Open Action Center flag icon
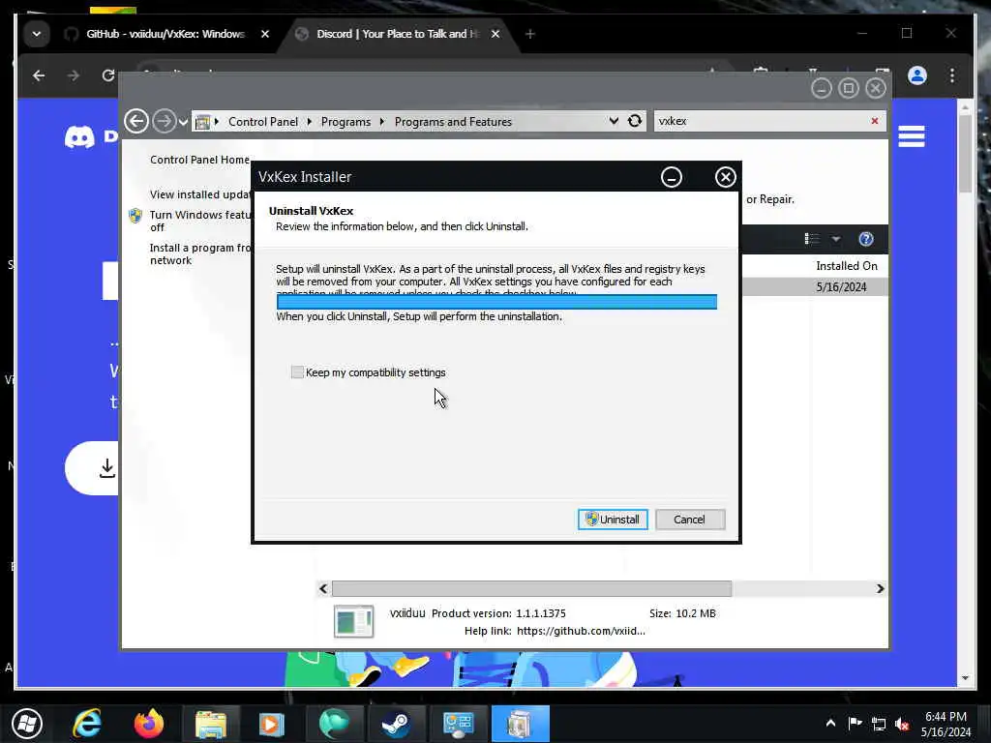Viewport: 991px width, 743px height. coord(855,724)
